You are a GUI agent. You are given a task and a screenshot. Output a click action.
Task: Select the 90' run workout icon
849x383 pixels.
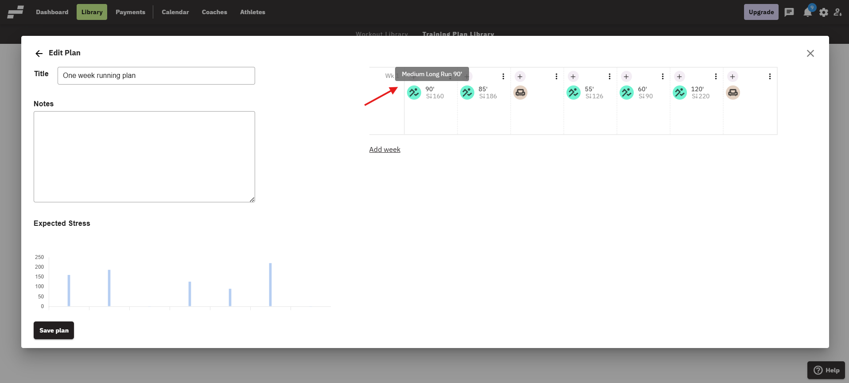click(x=414, y=93)
